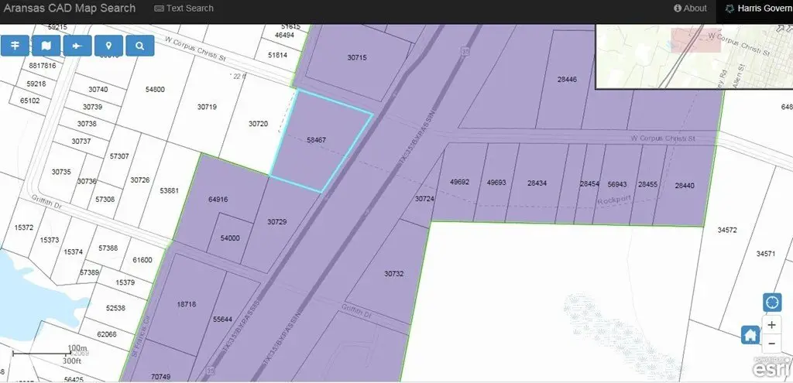Pick parcel 30732 on the map
This screenshot has height=383, width=793.
click(393, 273)
